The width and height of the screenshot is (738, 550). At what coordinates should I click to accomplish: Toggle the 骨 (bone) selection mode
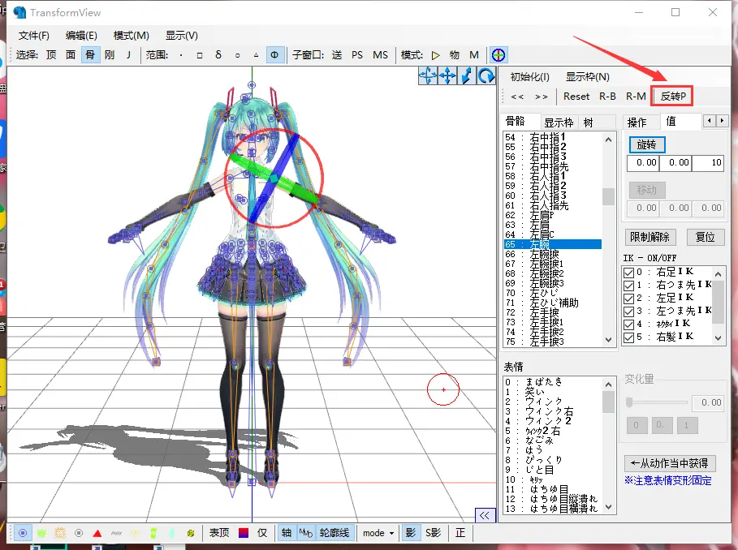click(x=90, y=55)
